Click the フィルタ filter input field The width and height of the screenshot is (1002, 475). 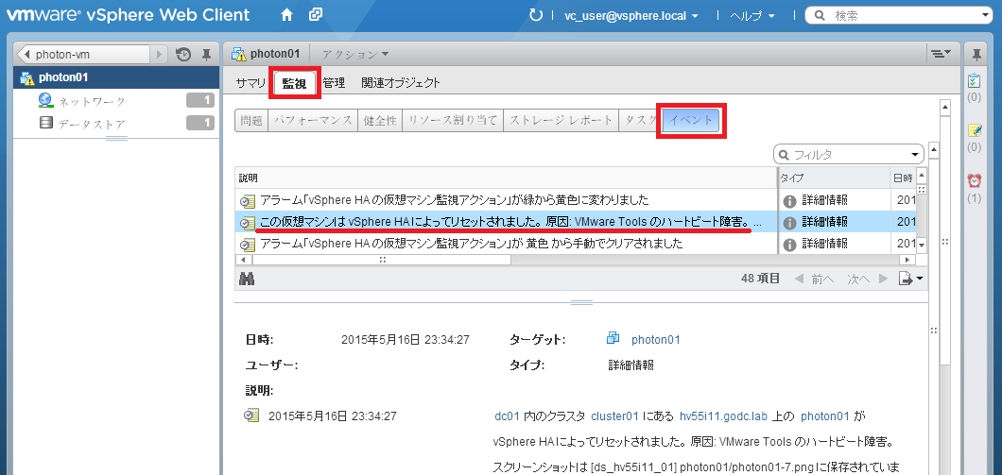click(847, 154)
